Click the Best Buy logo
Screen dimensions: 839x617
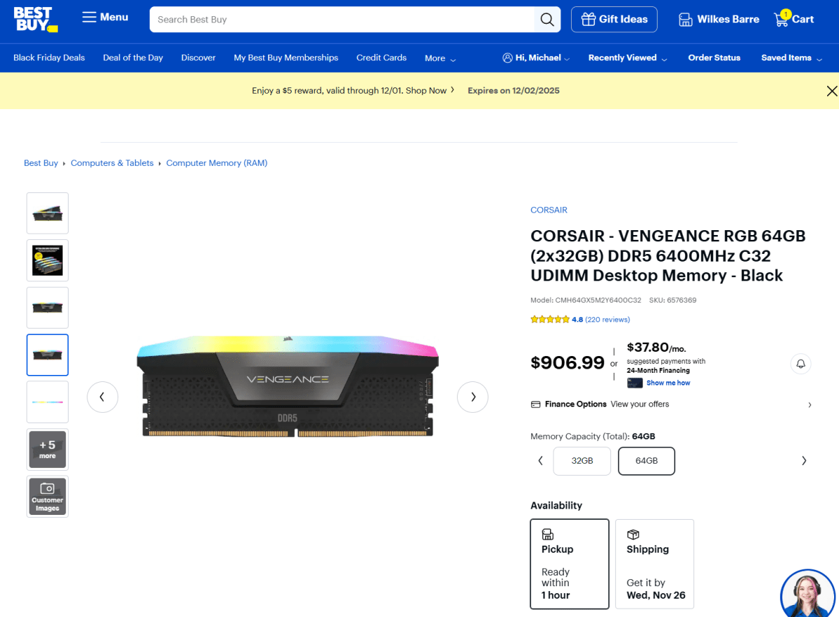click(35, 20)
